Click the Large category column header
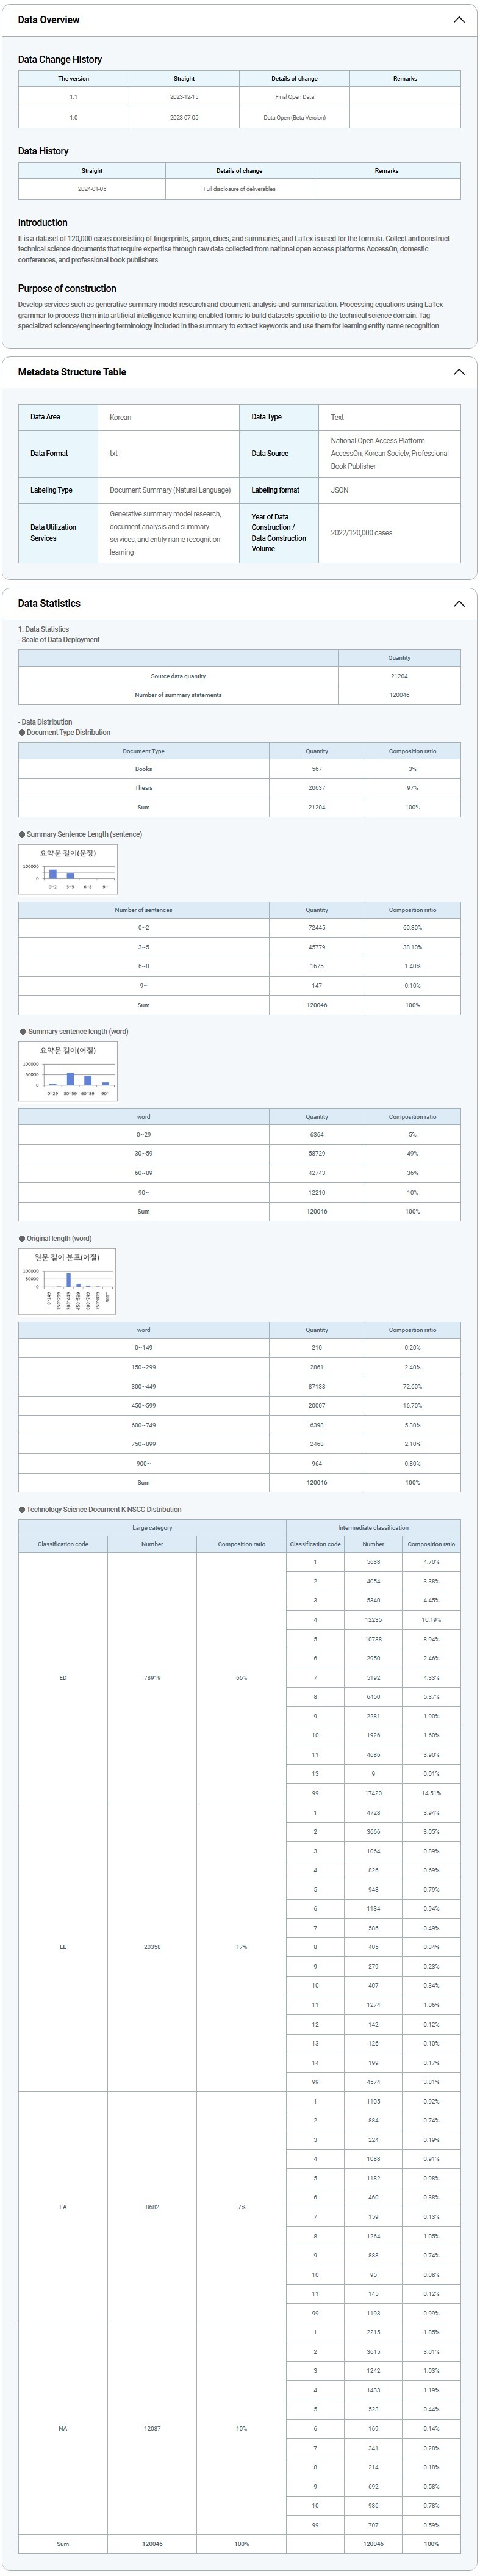Image resolution: width=480 pixels, height=2576 pixels. [152, 1527]
